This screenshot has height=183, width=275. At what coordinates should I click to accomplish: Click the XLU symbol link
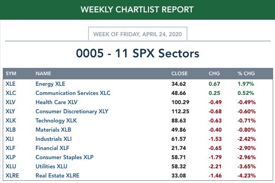pyautogui.click(x=11, y=166)
